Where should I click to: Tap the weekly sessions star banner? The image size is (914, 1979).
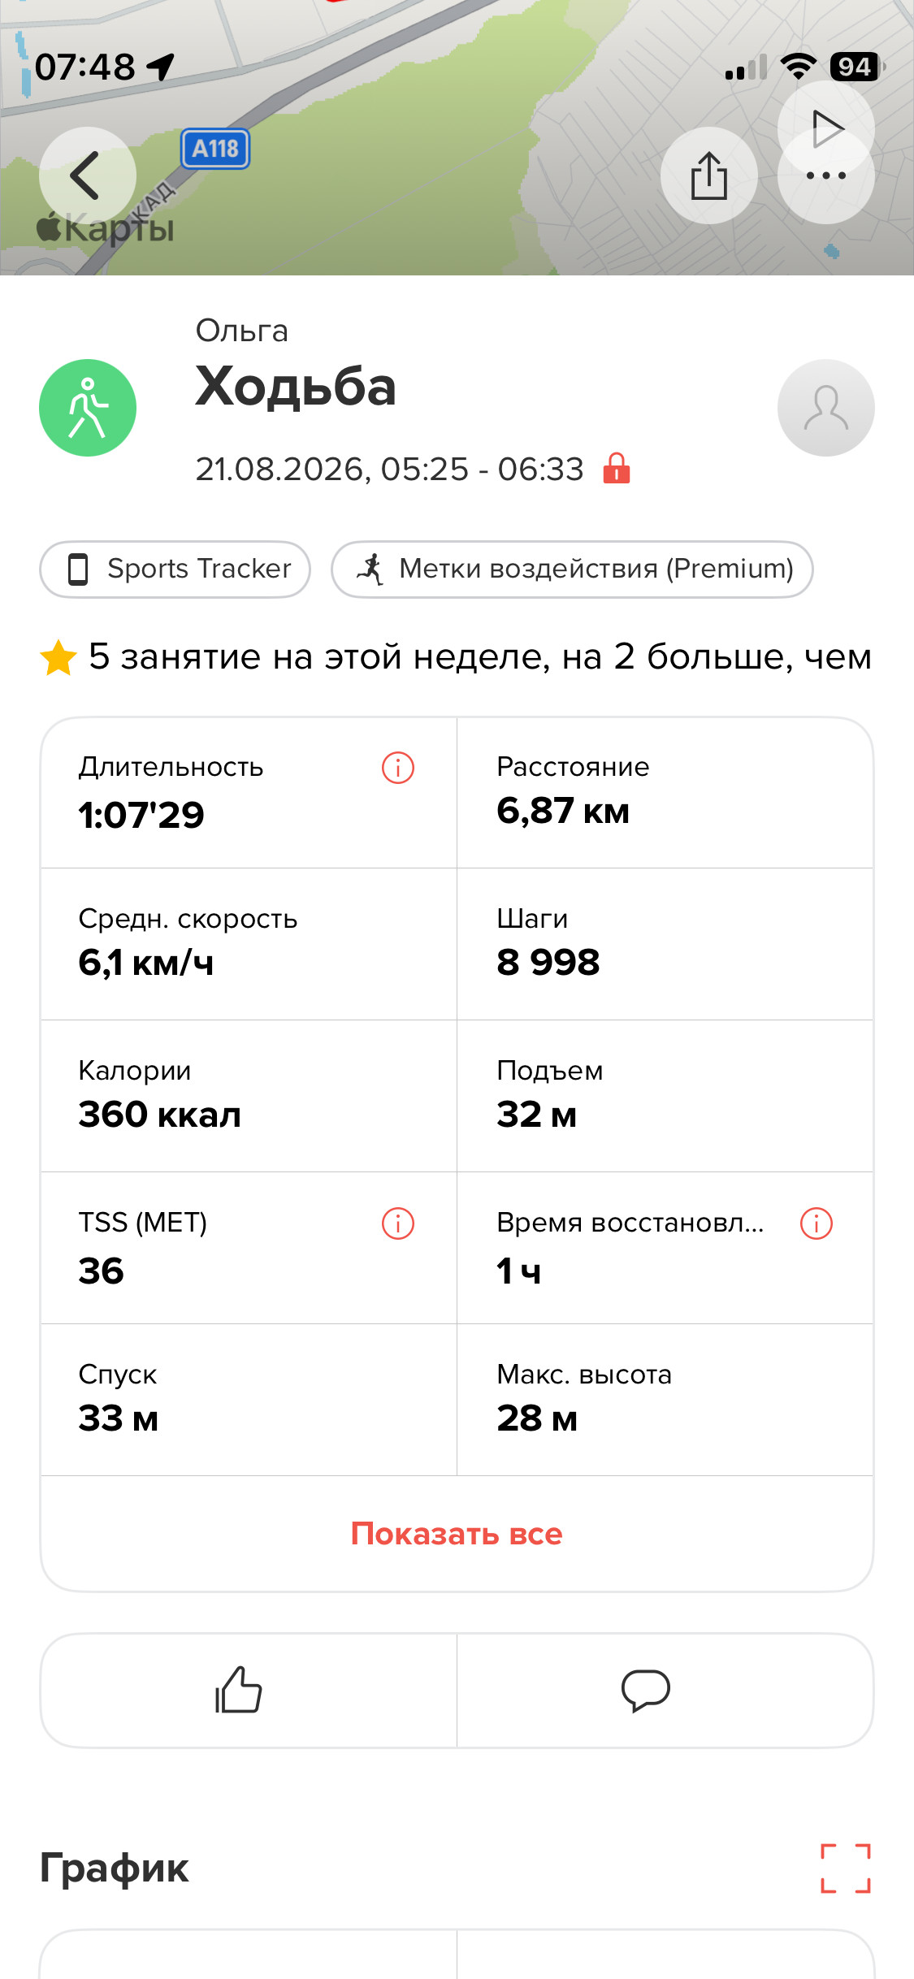[457, 656]
